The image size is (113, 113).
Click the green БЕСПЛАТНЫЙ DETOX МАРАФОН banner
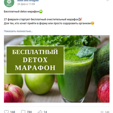point(35,60)
